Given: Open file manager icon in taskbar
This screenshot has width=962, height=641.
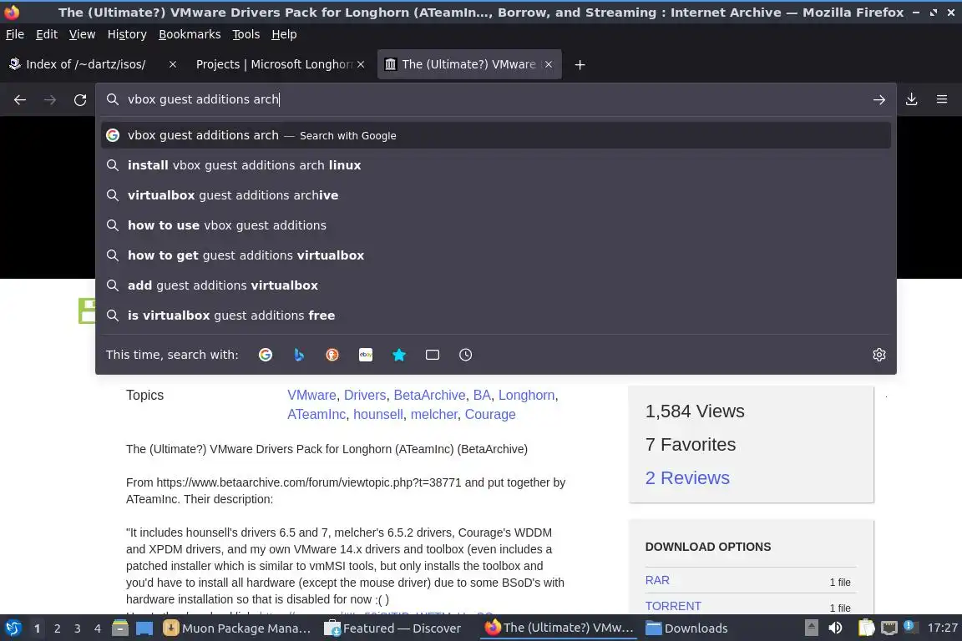Looking at the screenshot, I should 120,628.
